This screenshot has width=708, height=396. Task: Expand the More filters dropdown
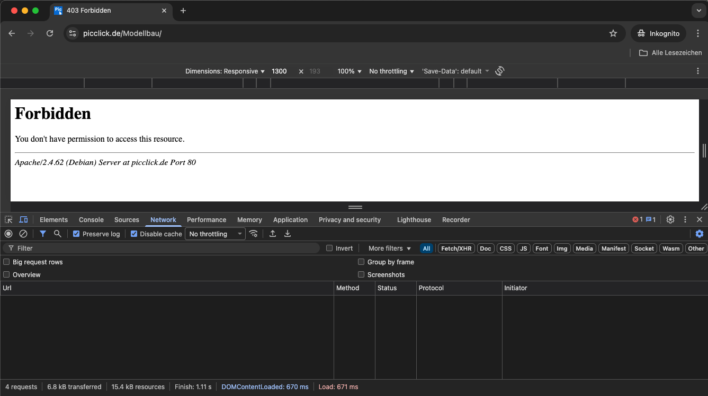click(389, 248)
